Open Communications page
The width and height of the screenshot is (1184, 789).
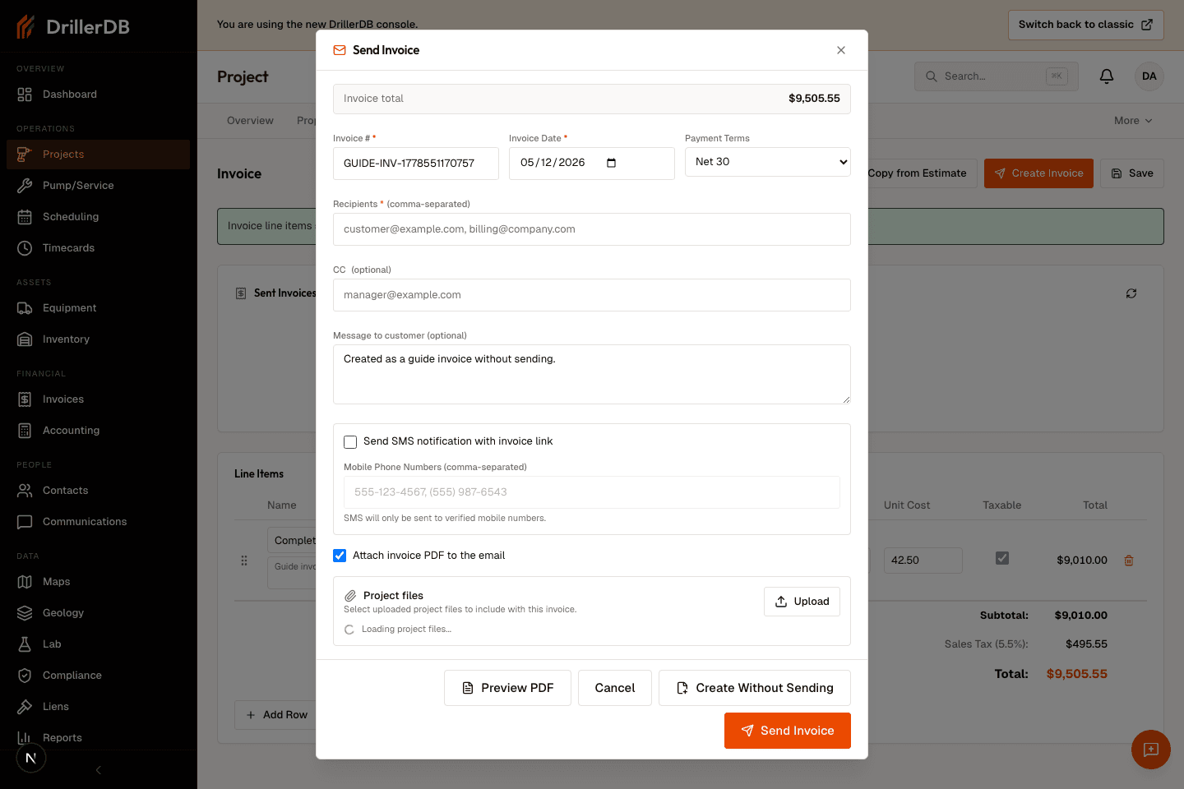tap(98, 522)
